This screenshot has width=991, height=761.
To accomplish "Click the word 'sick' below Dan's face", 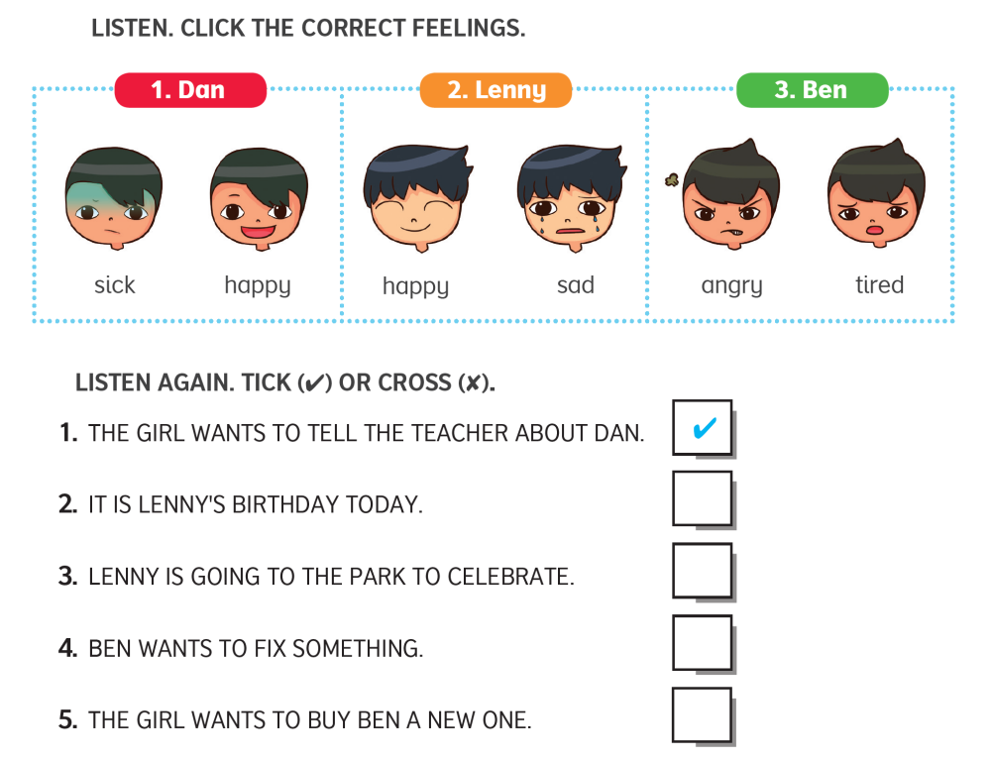I will coord(115,285).
